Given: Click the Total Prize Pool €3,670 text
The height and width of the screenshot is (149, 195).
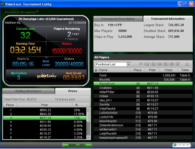Looking at the screenshot, I should (x=20, y=99).
